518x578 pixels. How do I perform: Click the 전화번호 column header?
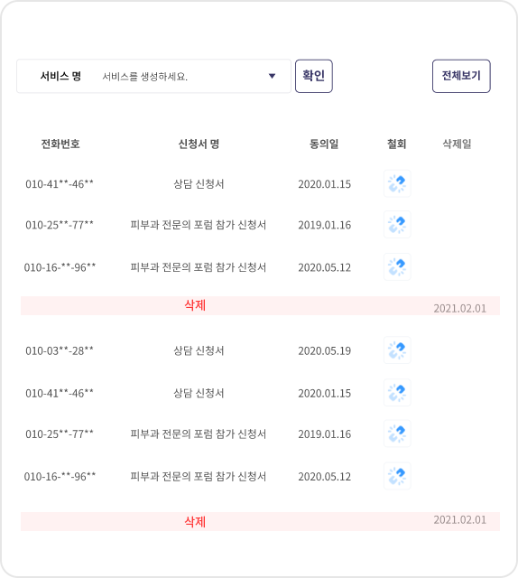[60, 144]
